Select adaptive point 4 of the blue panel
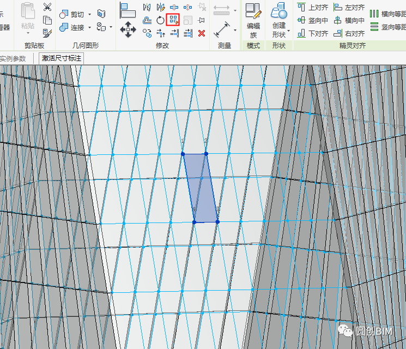 (194, 222)
